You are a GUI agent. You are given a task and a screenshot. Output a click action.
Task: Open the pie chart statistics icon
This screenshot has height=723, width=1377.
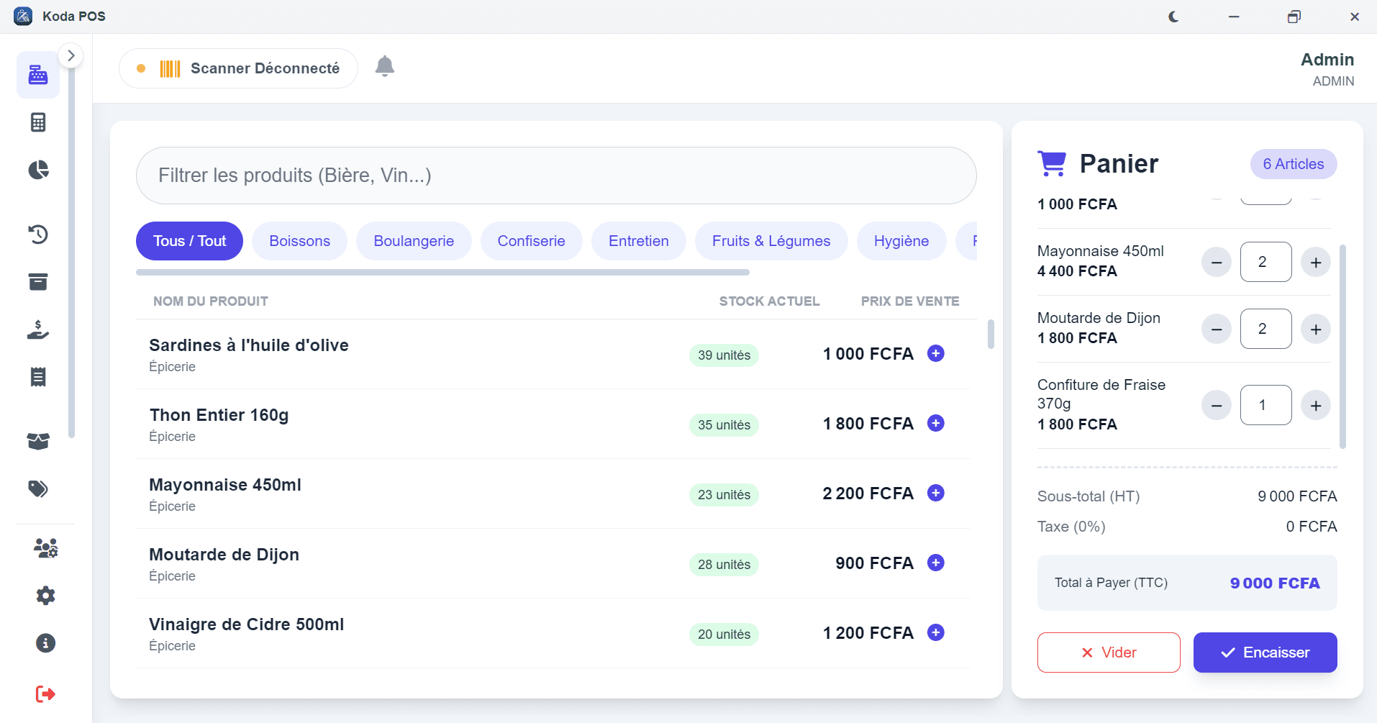click(38, 170)
